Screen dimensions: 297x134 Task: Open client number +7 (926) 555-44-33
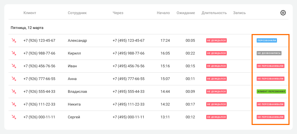[39, 91]
